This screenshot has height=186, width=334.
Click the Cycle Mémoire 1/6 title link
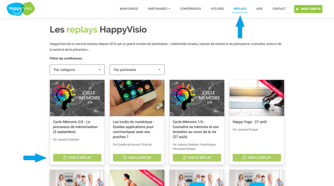[x=195, y=129]
